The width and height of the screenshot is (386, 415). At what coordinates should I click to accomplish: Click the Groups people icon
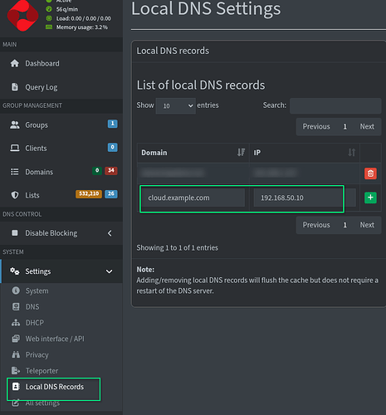(15, 125)
